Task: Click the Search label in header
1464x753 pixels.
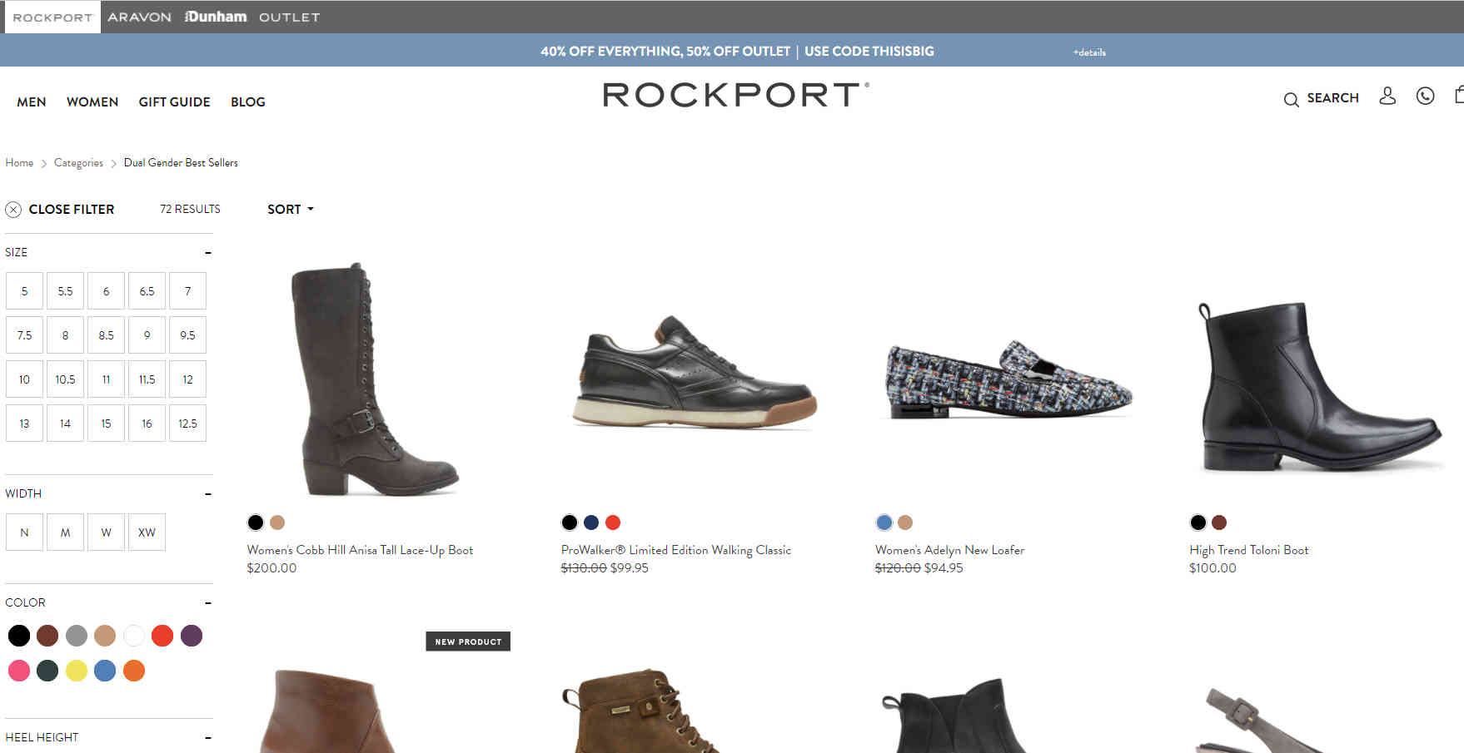Action: [1332, 98]
